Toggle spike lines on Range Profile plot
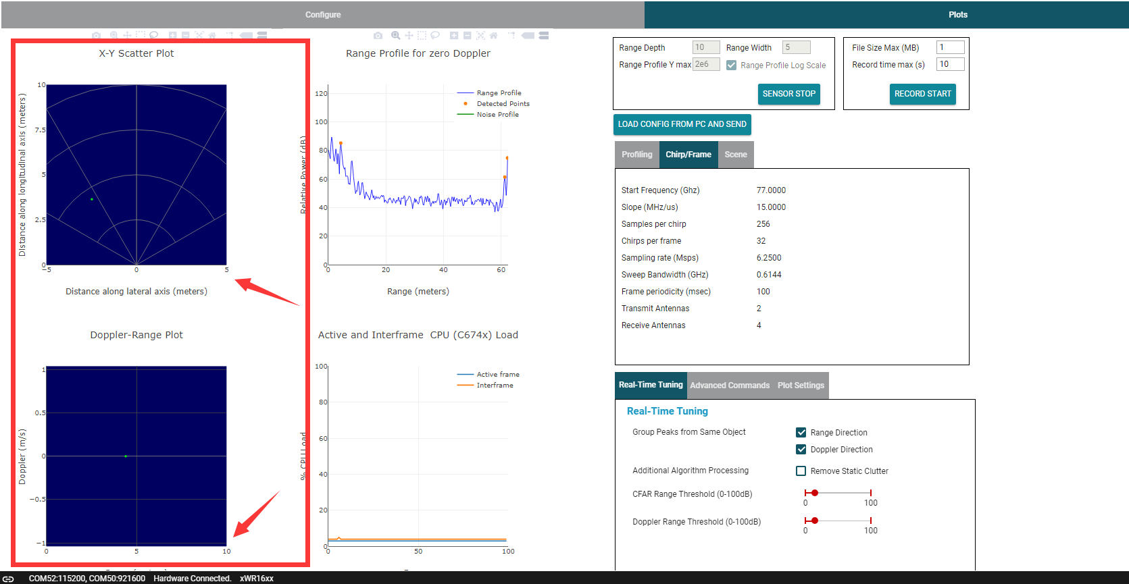The width and height of the screenshot is (1129, 584). [x=512, y=35]
